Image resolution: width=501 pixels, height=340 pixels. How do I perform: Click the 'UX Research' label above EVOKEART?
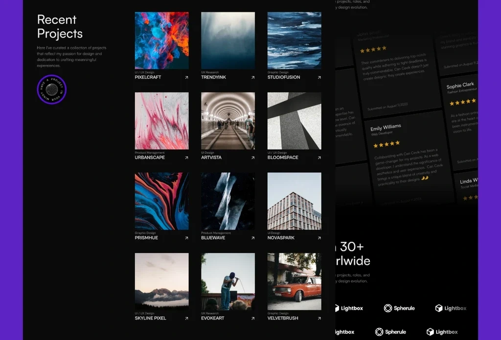coord(210,314)
